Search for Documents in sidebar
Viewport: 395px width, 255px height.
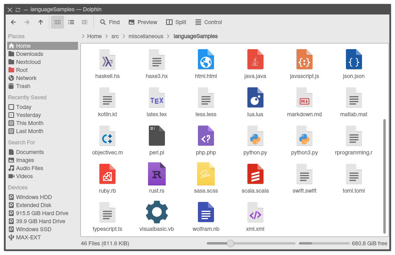[43, 152]
